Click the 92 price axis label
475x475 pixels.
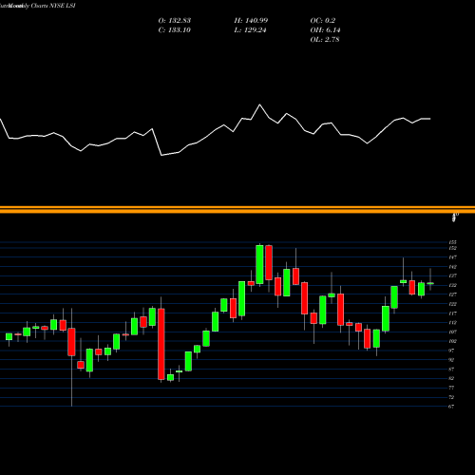(452, 360)
